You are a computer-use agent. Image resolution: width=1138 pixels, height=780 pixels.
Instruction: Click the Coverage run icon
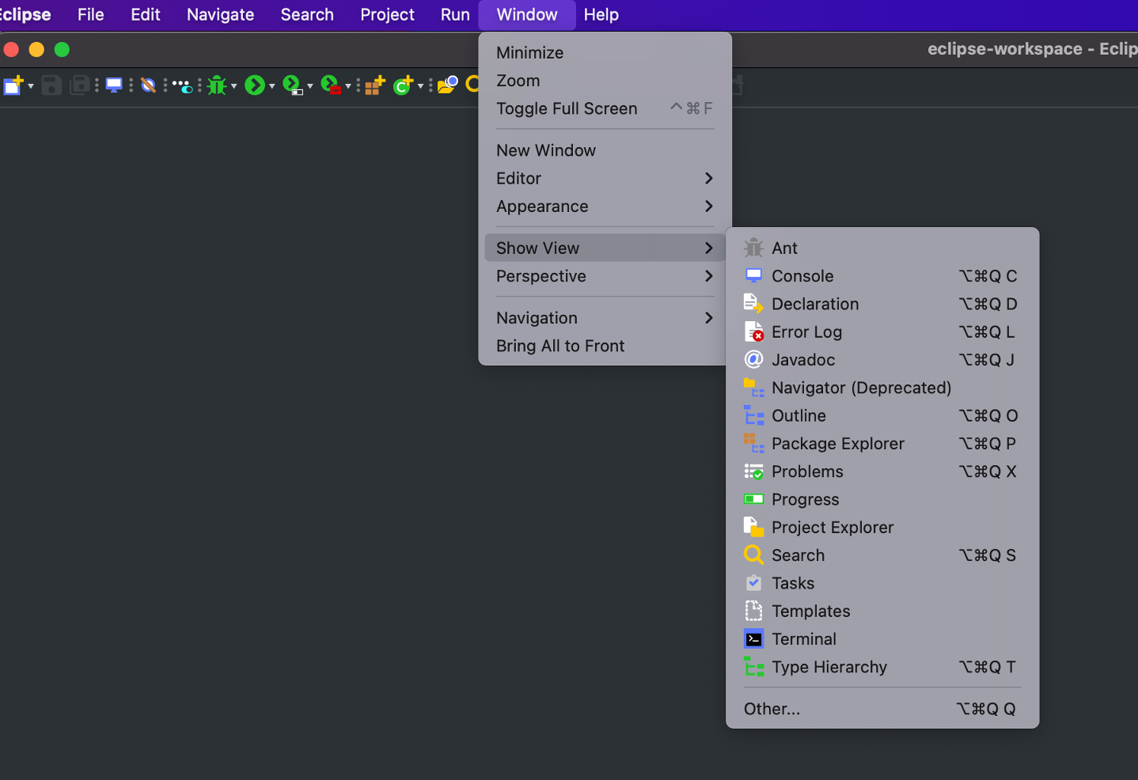click(x=293, y=85)
